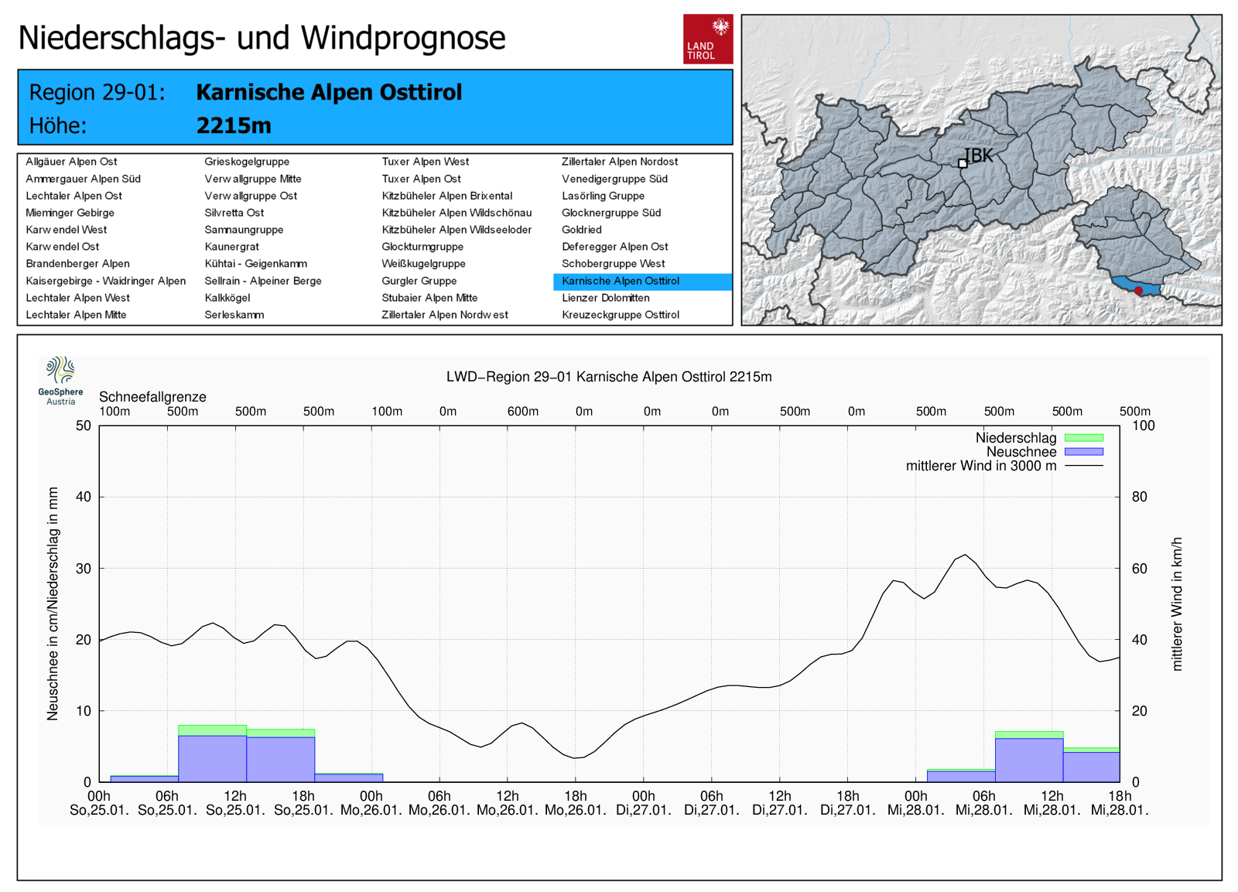Open Stubaier Alpen Mitte region
Screen dimensions: 1238x892
coord(429,298)
